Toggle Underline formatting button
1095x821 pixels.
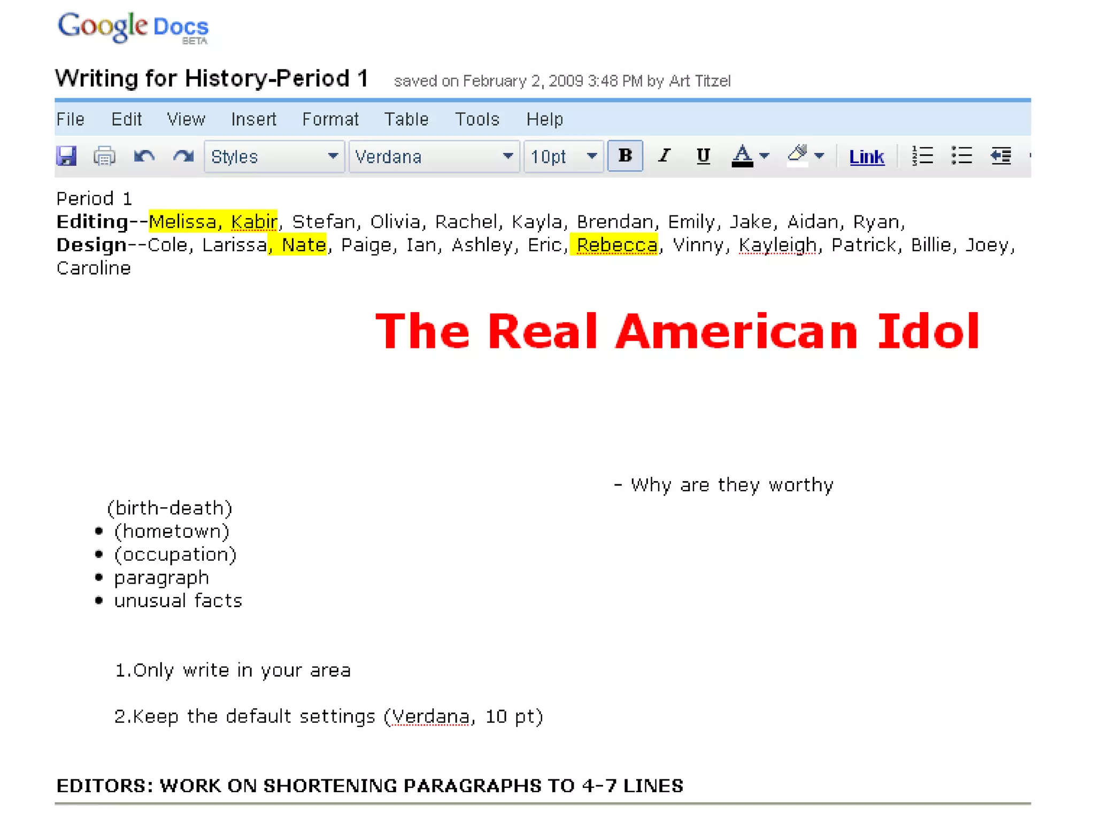pyautogui.click(x=703, y=156)
